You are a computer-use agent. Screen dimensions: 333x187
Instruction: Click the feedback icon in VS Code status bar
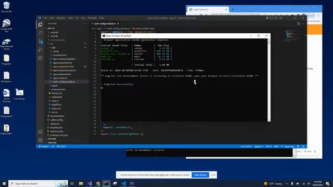298,146
